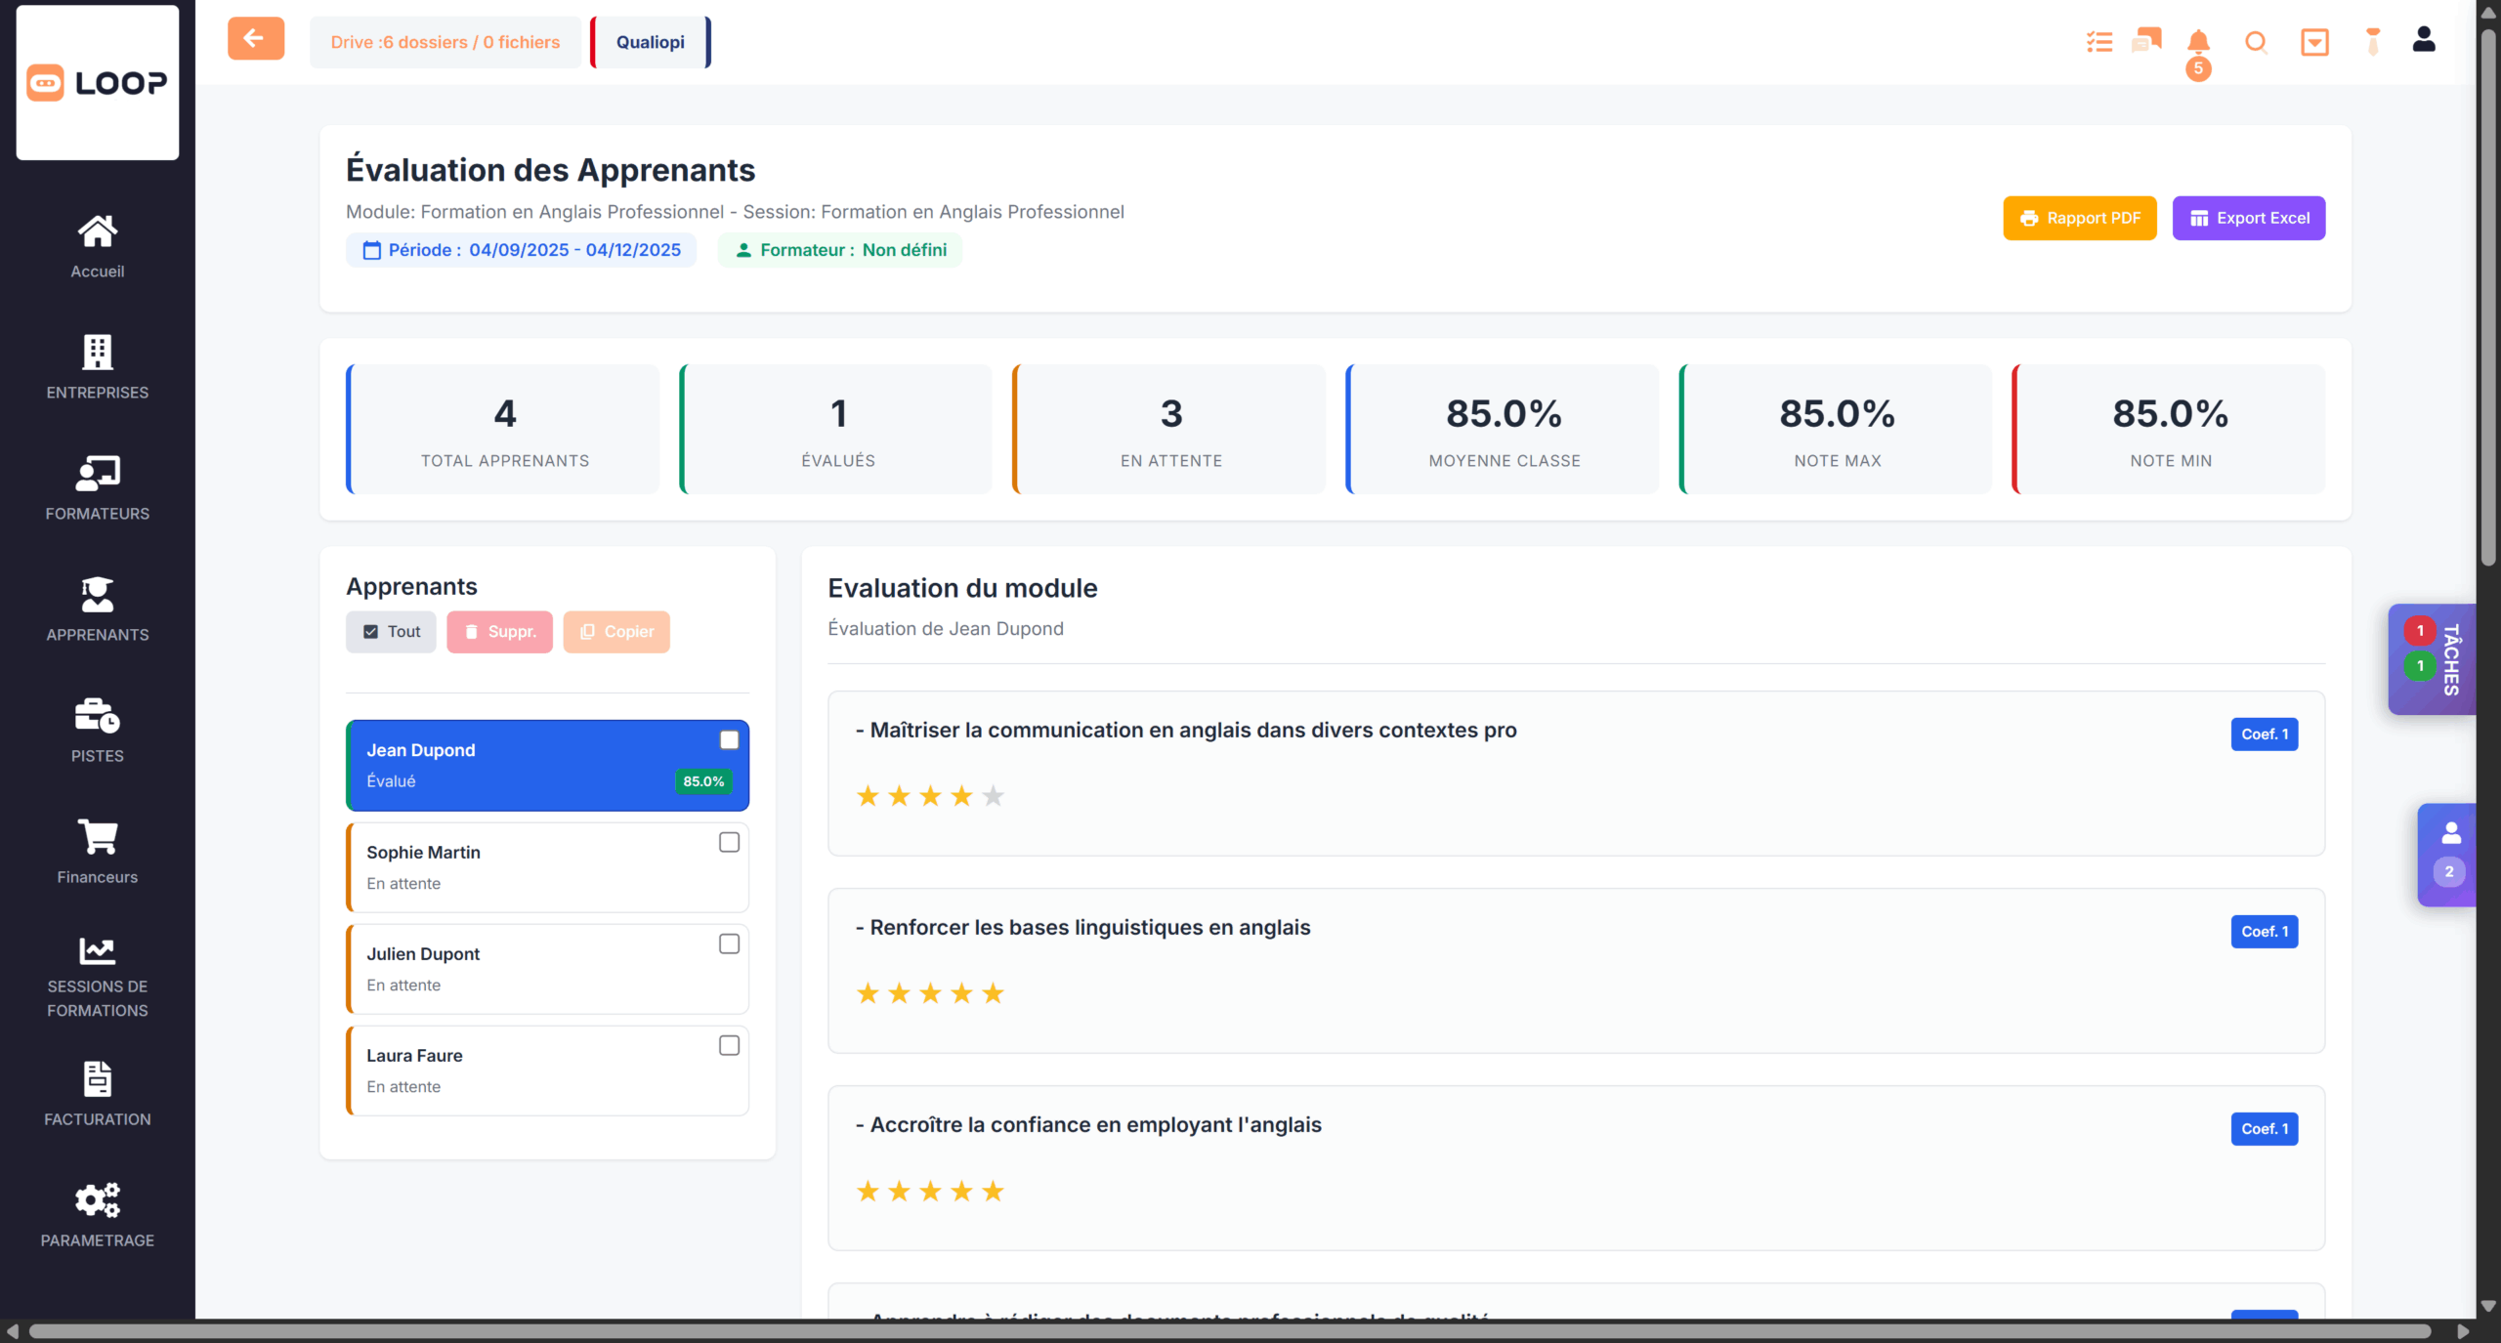Click the tie profile icon in the header

[2373, 42]
